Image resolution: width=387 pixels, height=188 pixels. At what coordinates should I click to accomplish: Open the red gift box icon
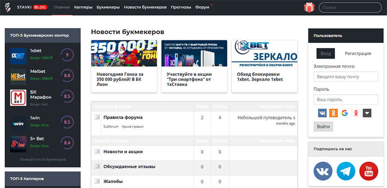click(x=309, y=7)
